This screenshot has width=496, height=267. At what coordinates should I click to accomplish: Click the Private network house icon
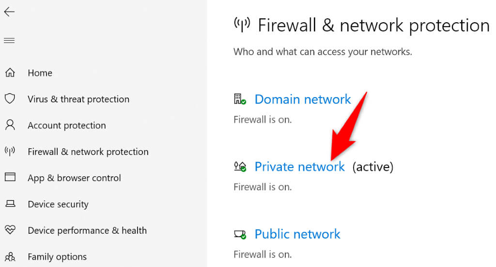(x=240, y=167)
